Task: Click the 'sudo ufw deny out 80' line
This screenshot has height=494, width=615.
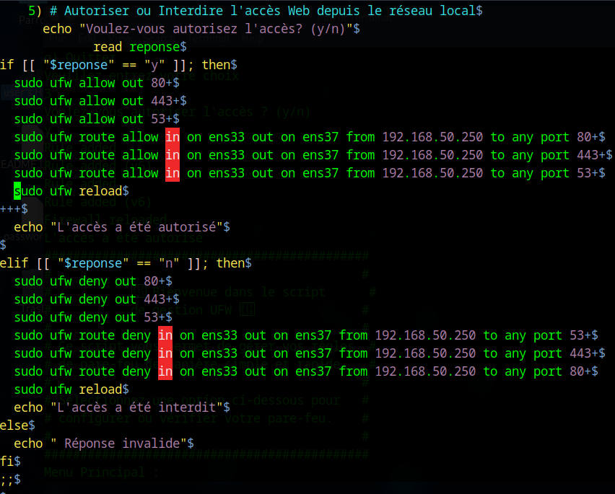Action: tap(90, 281)
